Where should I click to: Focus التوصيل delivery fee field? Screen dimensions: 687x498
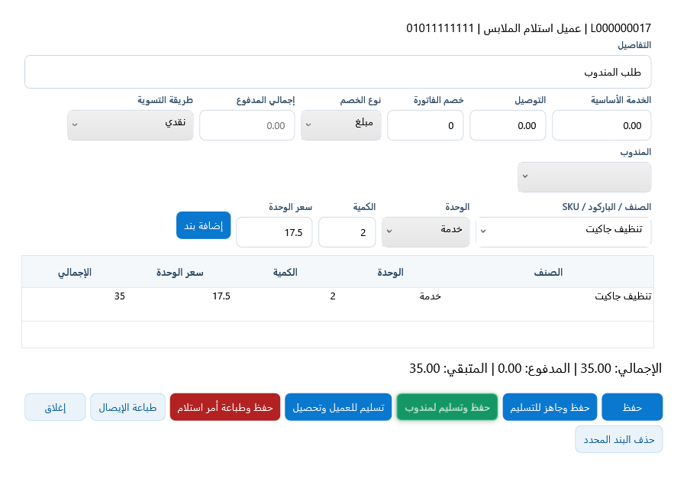click(x=508, y=125)
